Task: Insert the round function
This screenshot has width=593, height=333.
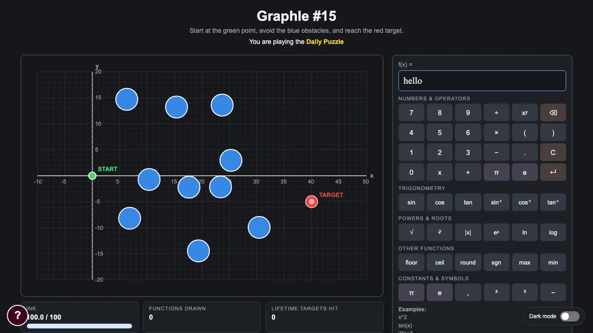Action: (x=468, y=262)
